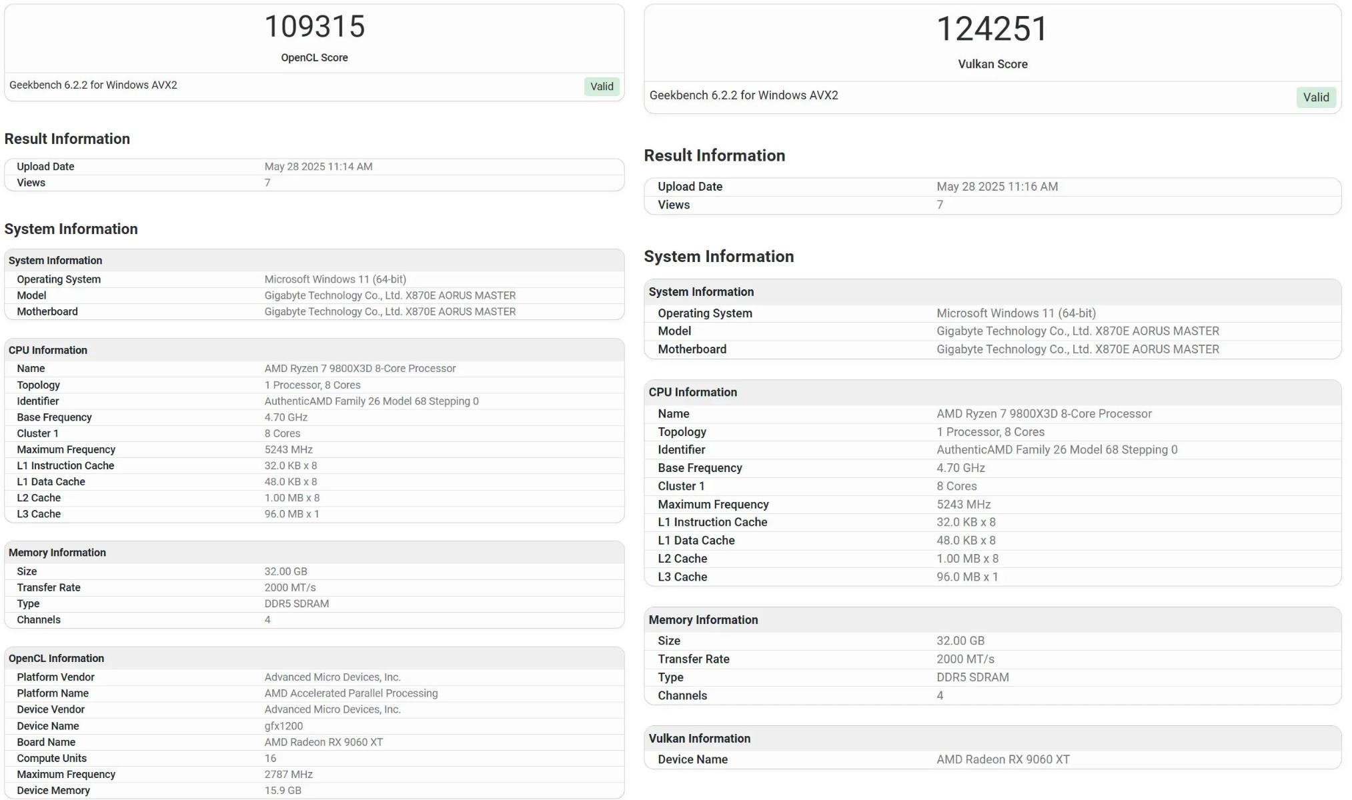The width and height of the screenshot is (1352, 800).
Task: Click the OpenCL Information section header
Action: 56,658
